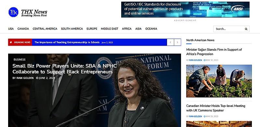Go to the Europe section

(x=92, y=29)
